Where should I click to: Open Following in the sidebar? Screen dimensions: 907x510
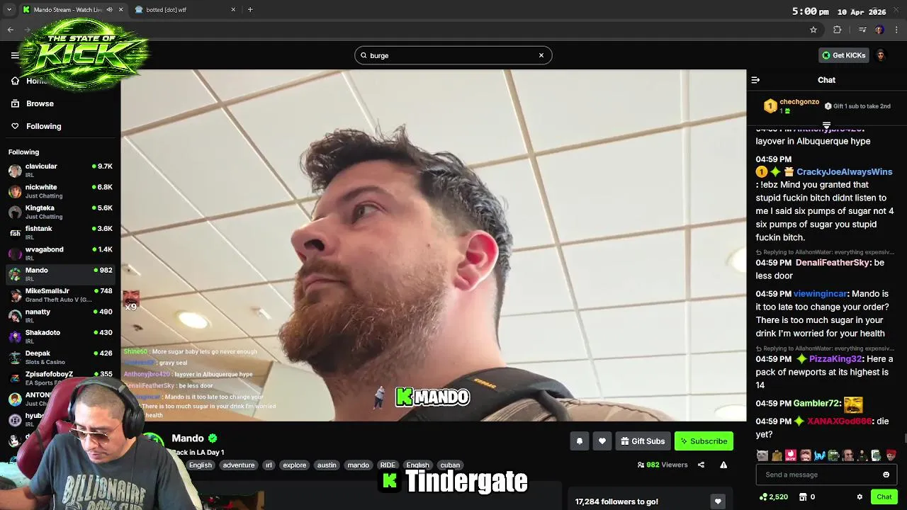tap(43, 126)
